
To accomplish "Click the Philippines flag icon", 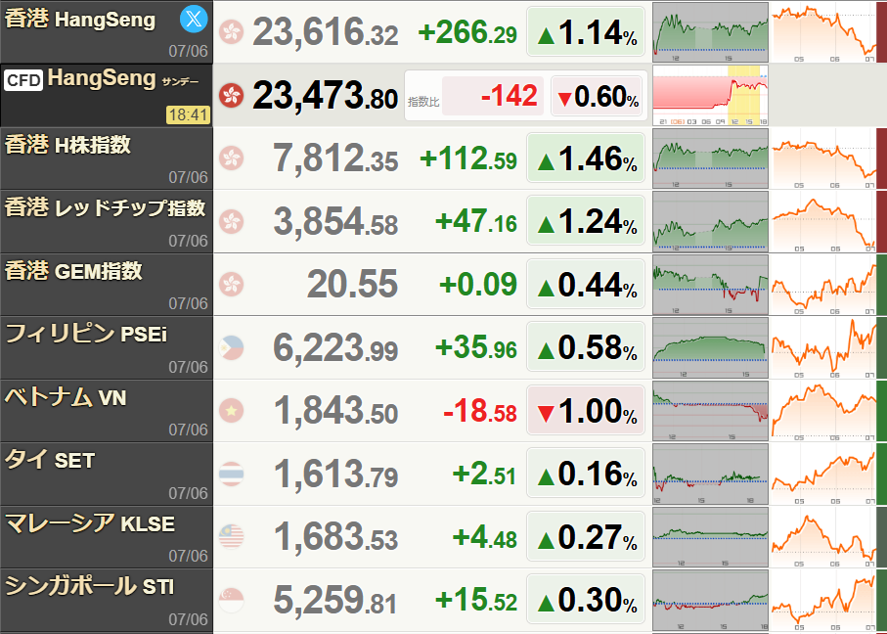I will [232, 347].
